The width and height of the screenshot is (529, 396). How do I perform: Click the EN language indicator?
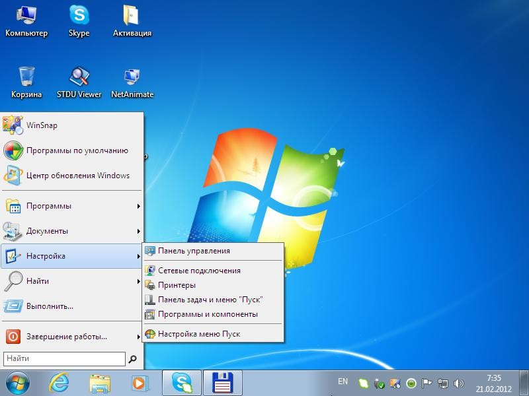(343, 381)
